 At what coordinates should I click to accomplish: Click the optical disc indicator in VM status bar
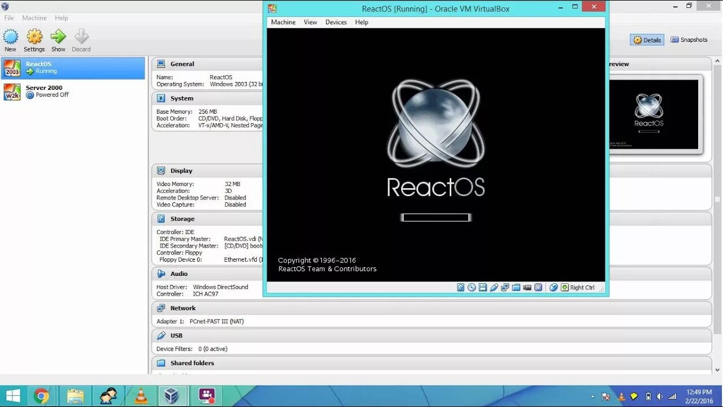coord(472,287)
